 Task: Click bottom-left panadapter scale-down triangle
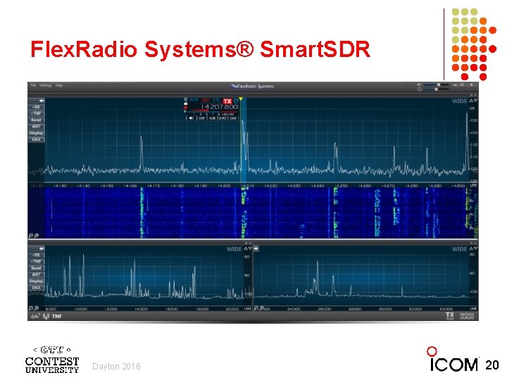250,248
